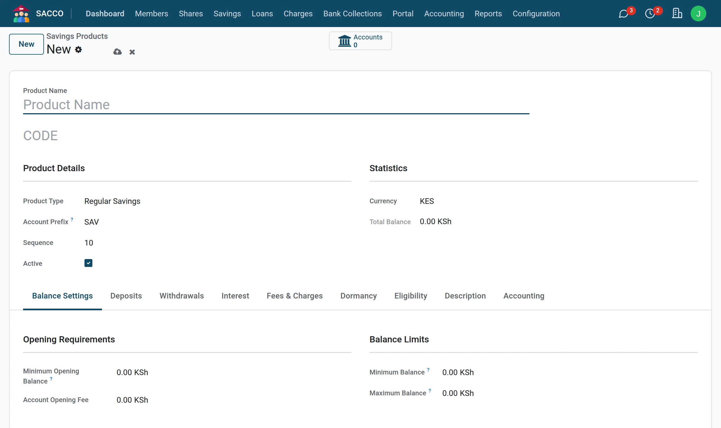
Task: Open the Shares menu
Action: (x=191, y=14)
